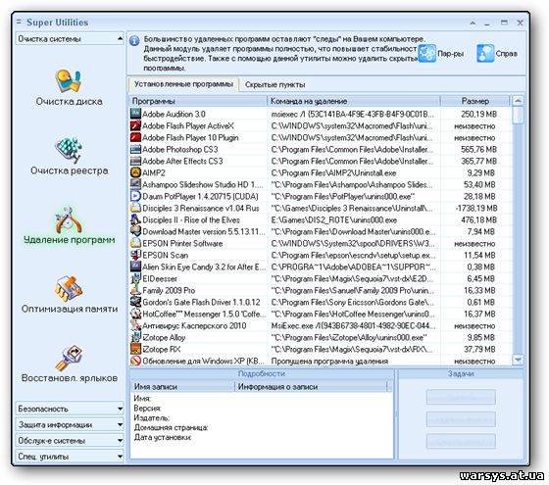Click the Информация о записи column header
549x485 pixels.
pyautogui.click(x=312, y=387)
